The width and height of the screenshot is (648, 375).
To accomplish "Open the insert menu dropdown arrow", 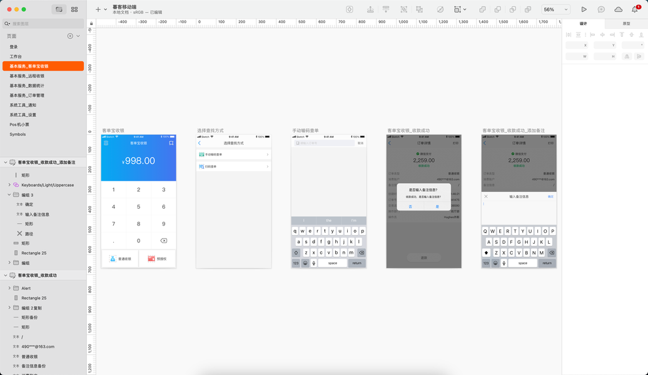I will 105,9.
